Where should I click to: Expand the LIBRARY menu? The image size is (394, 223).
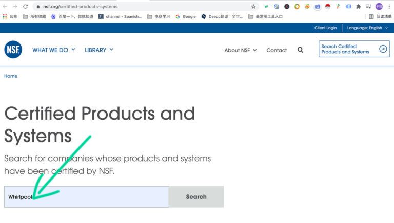click(99, 50)
